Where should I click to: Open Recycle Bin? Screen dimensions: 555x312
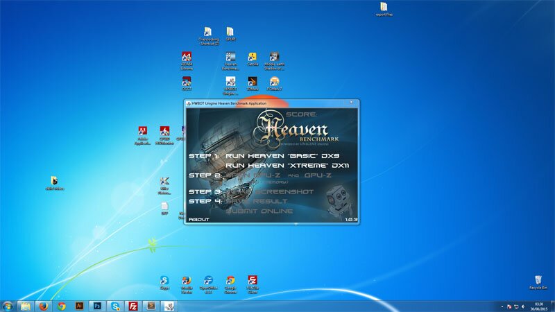tap(538, 282)
